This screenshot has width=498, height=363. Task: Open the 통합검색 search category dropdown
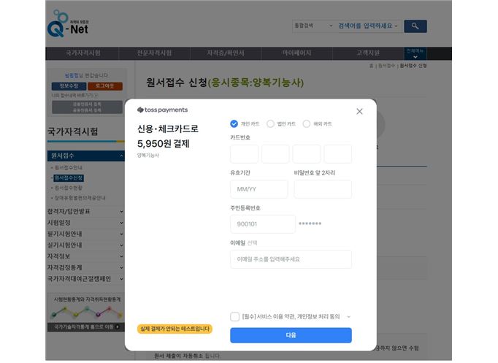pos(313,26)
